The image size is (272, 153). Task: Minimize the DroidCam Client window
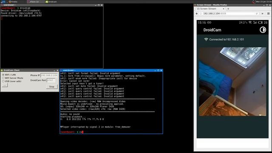54,71
